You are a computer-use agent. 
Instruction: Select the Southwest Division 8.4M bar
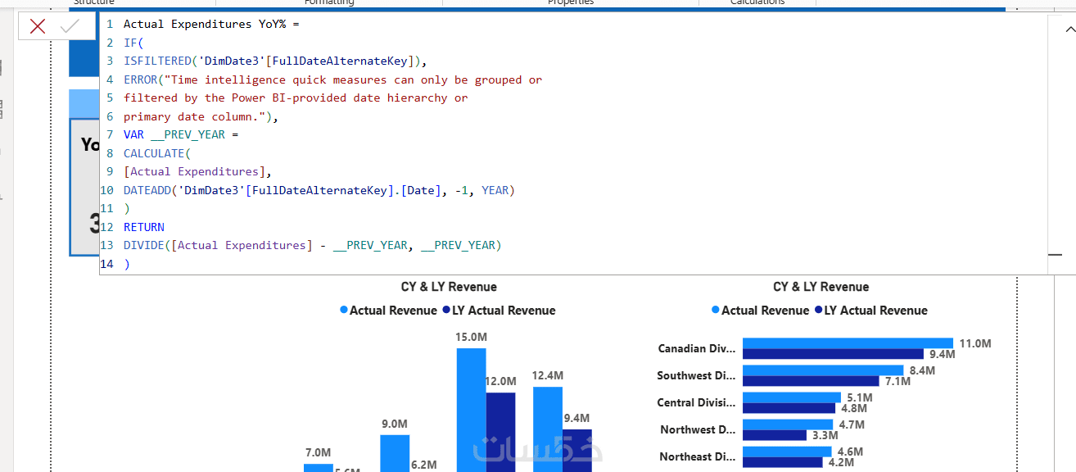coord(823,370)
